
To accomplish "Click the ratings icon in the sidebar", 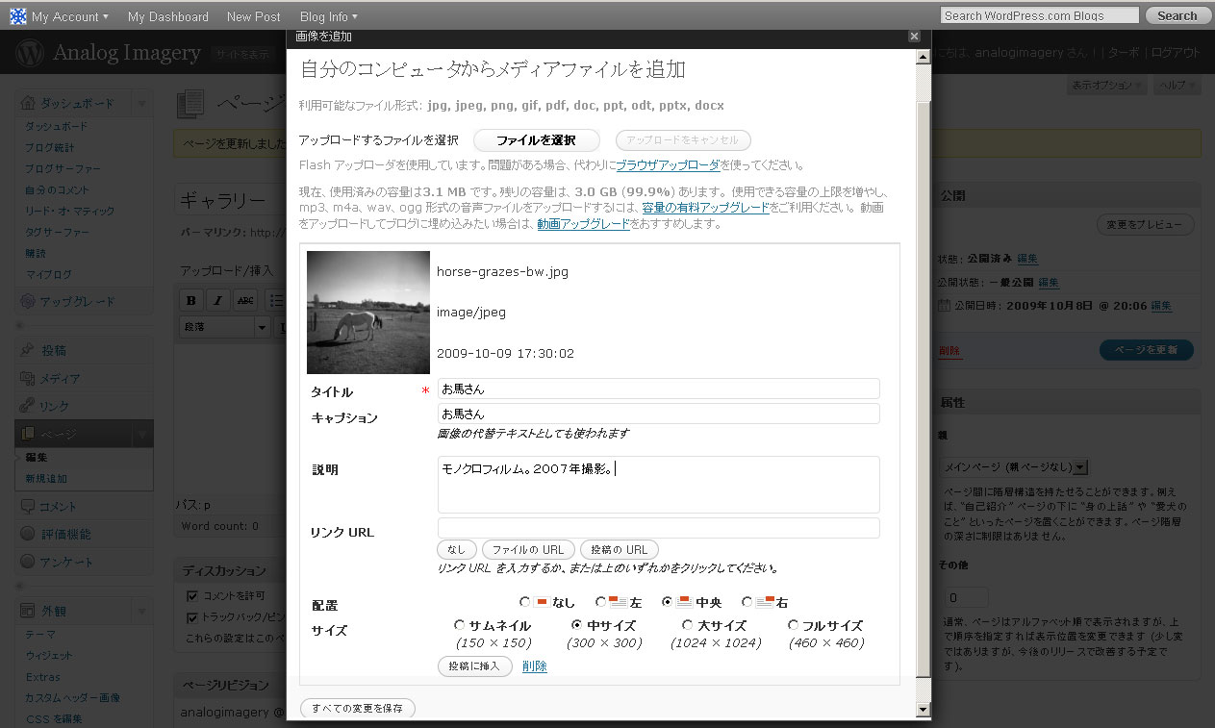I will [28, 534].
